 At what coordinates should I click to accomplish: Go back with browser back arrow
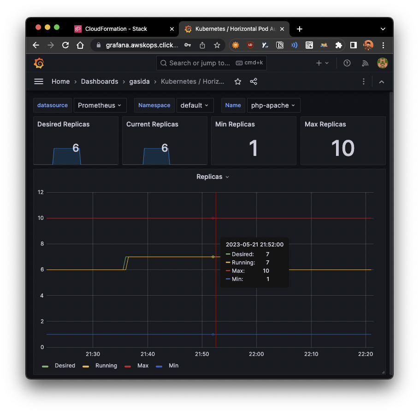click(x=36, y=45)
